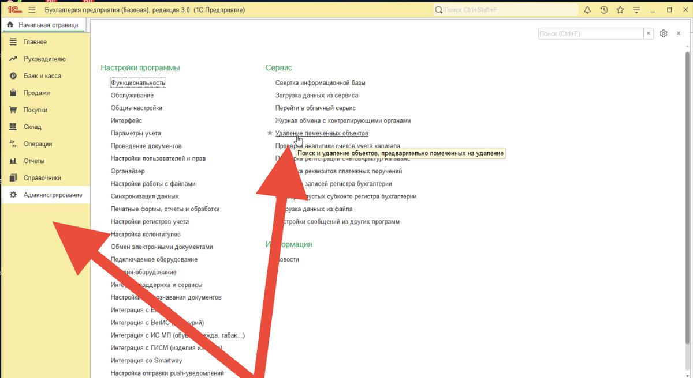693x378 pixels.
Task: Open Проведение документов
Action: click(146, 146)
